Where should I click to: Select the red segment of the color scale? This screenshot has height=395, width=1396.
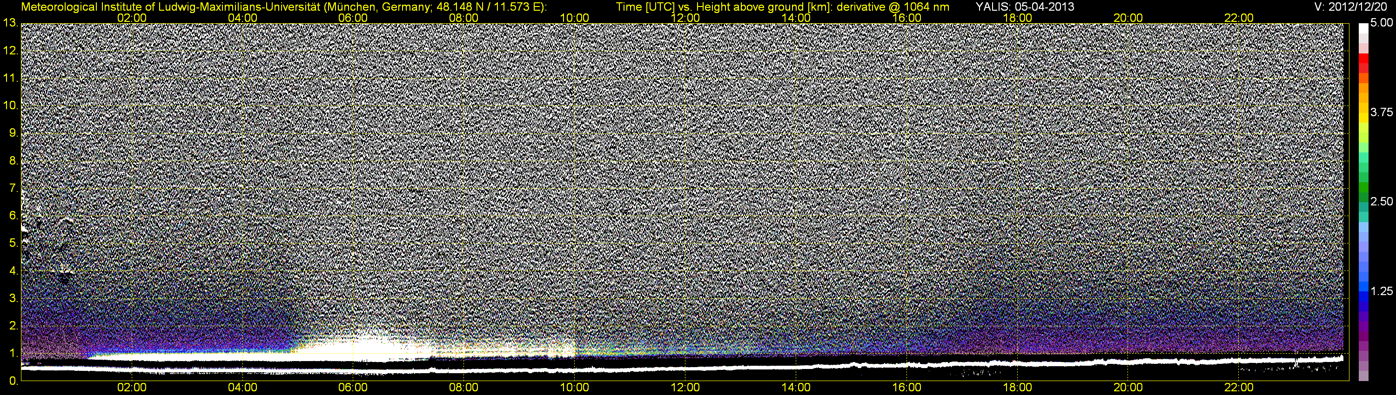coord(1363,59)
